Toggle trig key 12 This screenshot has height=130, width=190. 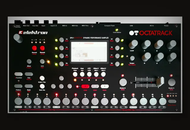pos(124,101)
